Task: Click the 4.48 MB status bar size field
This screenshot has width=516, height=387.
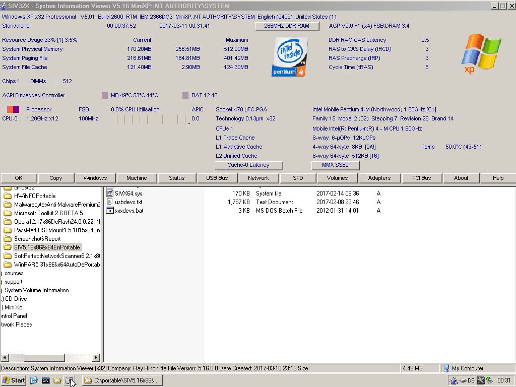Action: [420, 368]
